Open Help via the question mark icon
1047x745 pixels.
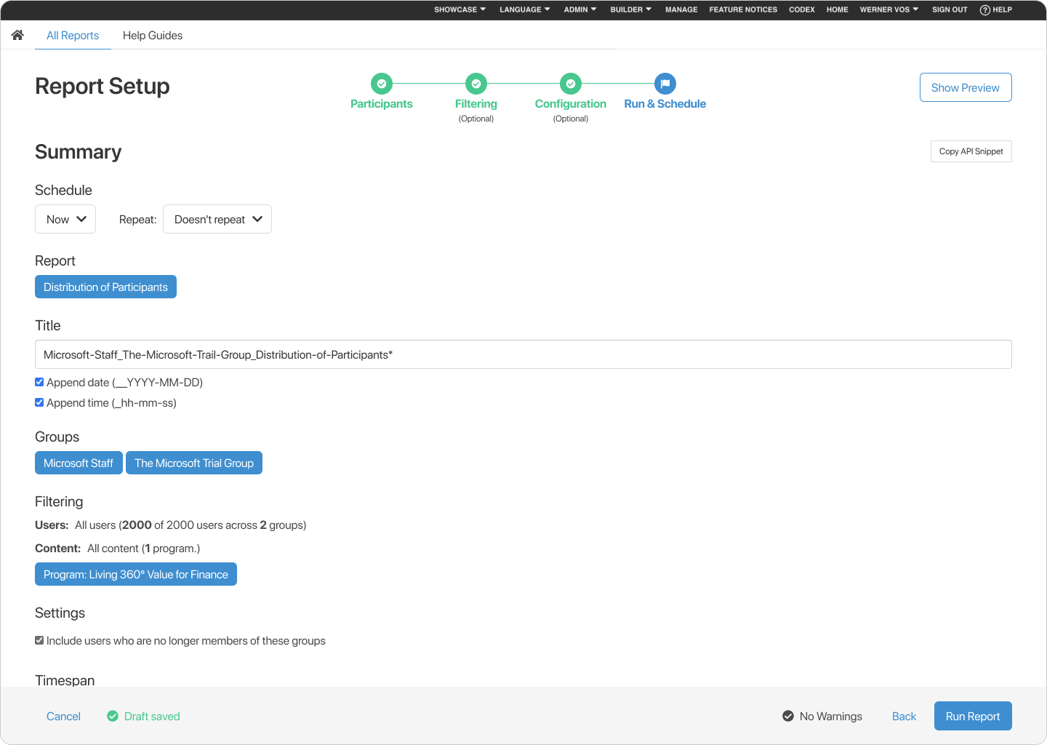click(x=984, y=9)
